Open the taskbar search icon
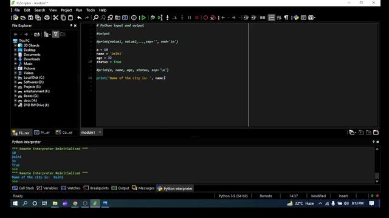 (25, 203)
